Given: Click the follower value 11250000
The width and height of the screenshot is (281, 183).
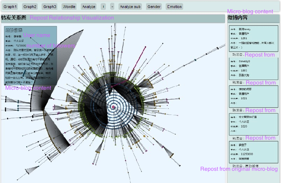Looking at the screenshot, I should point(247,154).
